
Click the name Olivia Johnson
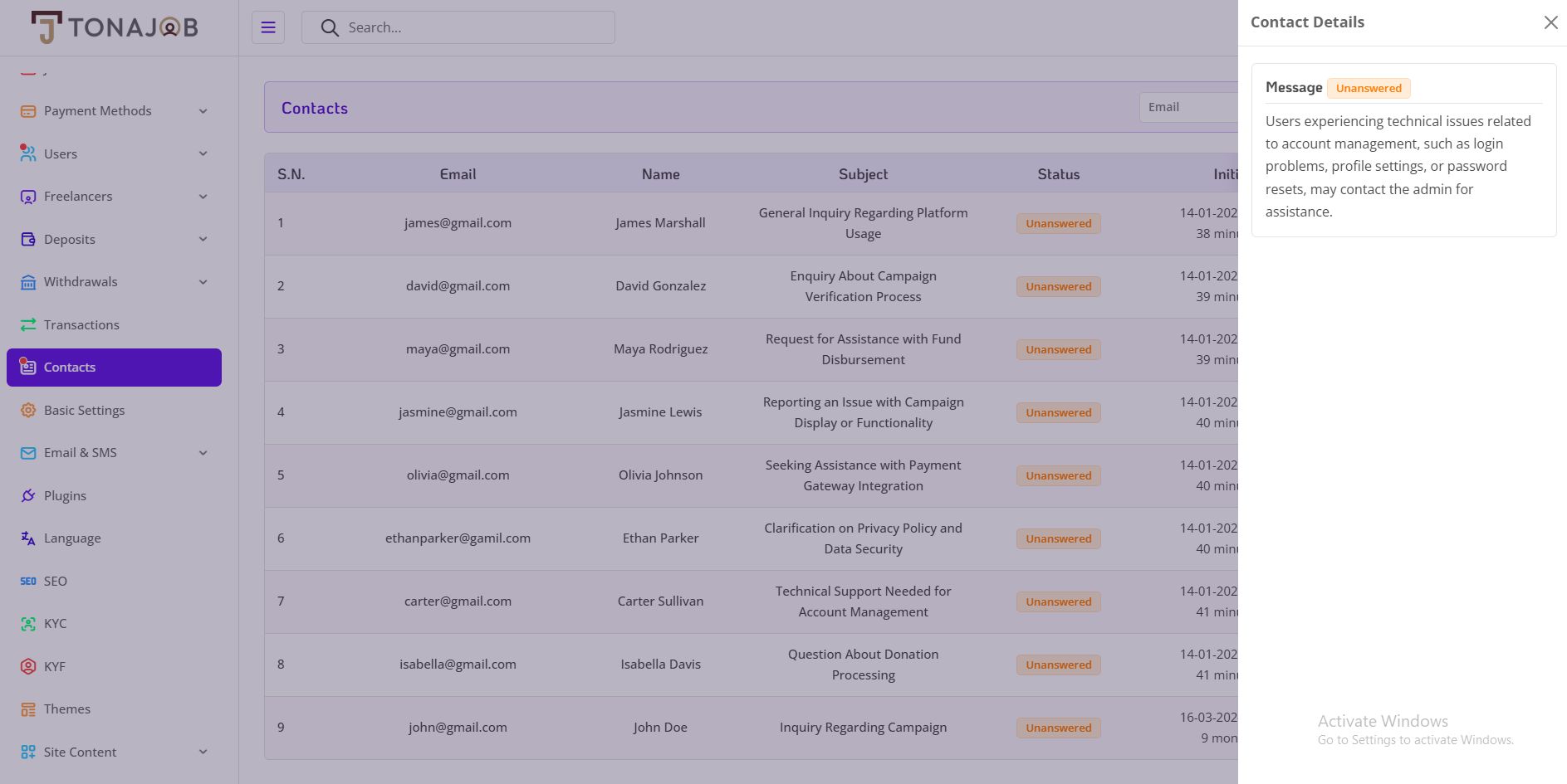pyautogui.click(x=660, y=475)
